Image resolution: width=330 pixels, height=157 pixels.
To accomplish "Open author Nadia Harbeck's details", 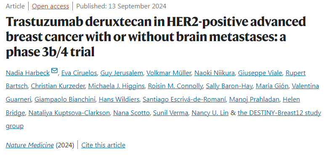I will tap(28, 73).
